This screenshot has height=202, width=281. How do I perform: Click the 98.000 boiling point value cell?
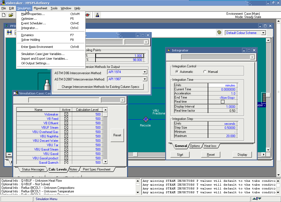point(119,60)
